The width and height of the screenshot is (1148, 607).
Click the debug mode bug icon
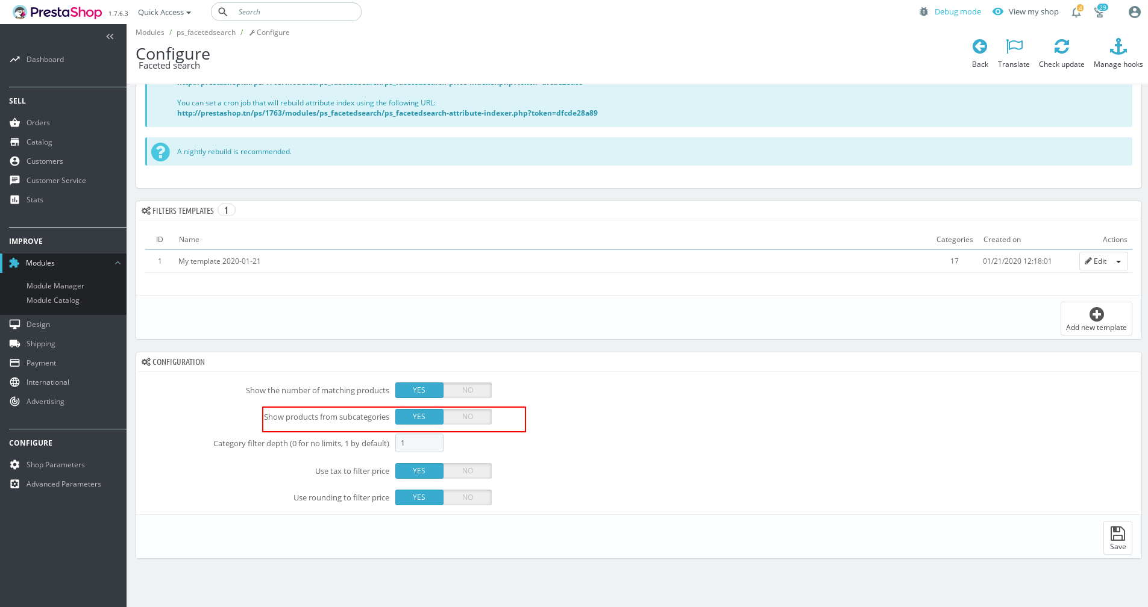pyautogui.click(x=924, y=12)
